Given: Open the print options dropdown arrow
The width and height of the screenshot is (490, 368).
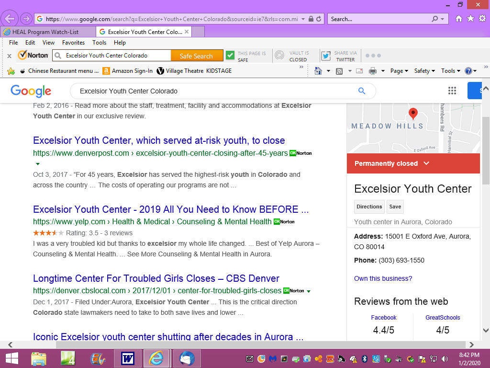Looking at the screenshot, I should pyautogui.click(x=383, y=71).
